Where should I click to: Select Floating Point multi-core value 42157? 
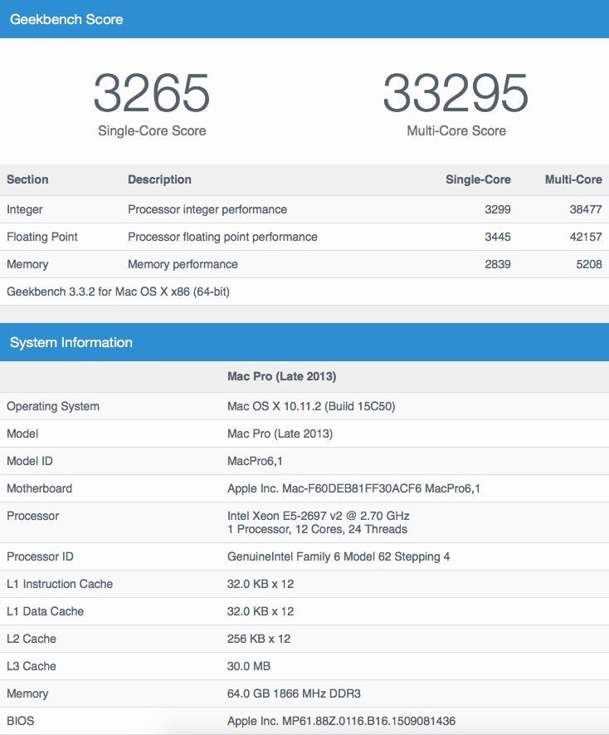[586, 237]
